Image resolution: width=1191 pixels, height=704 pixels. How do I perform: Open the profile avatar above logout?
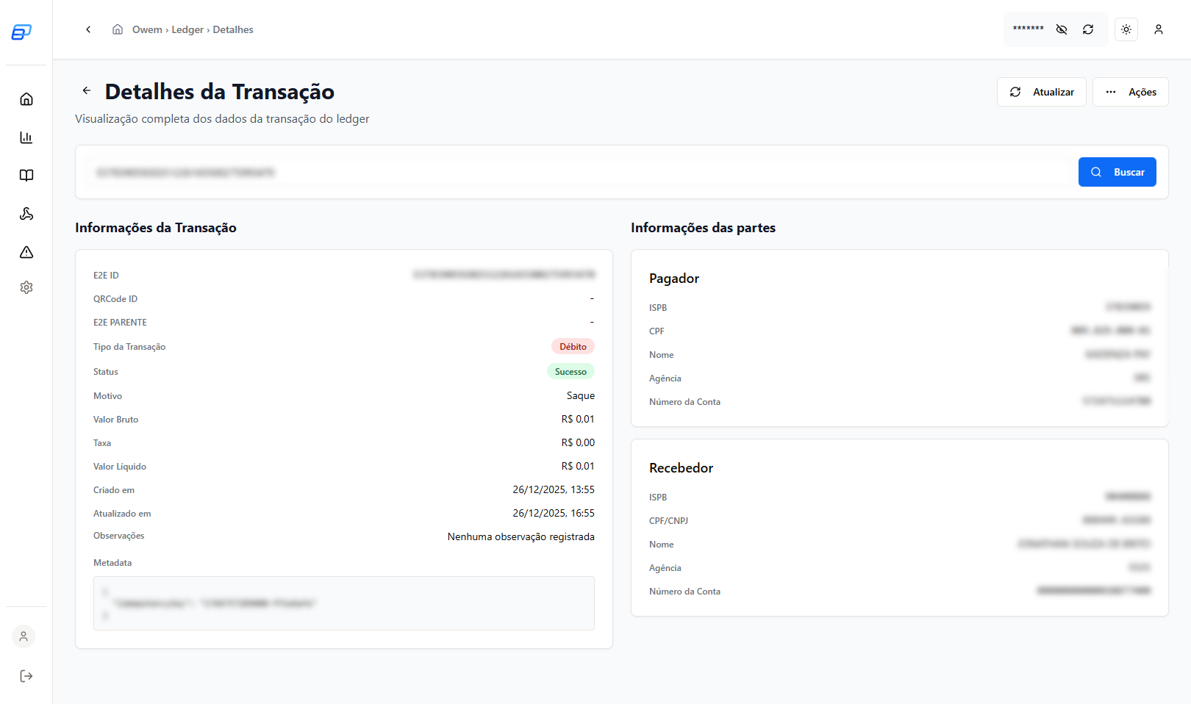(23, 636)
